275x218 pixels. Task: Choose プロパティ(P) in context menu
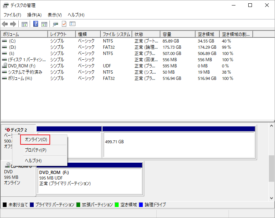(36, 150)
